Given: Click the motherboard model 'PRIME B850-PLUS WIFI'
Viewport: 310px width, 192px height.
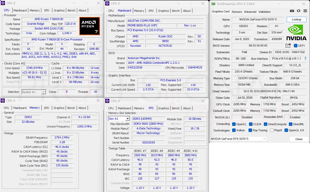Looking at the screenshot, I should 151,25.
